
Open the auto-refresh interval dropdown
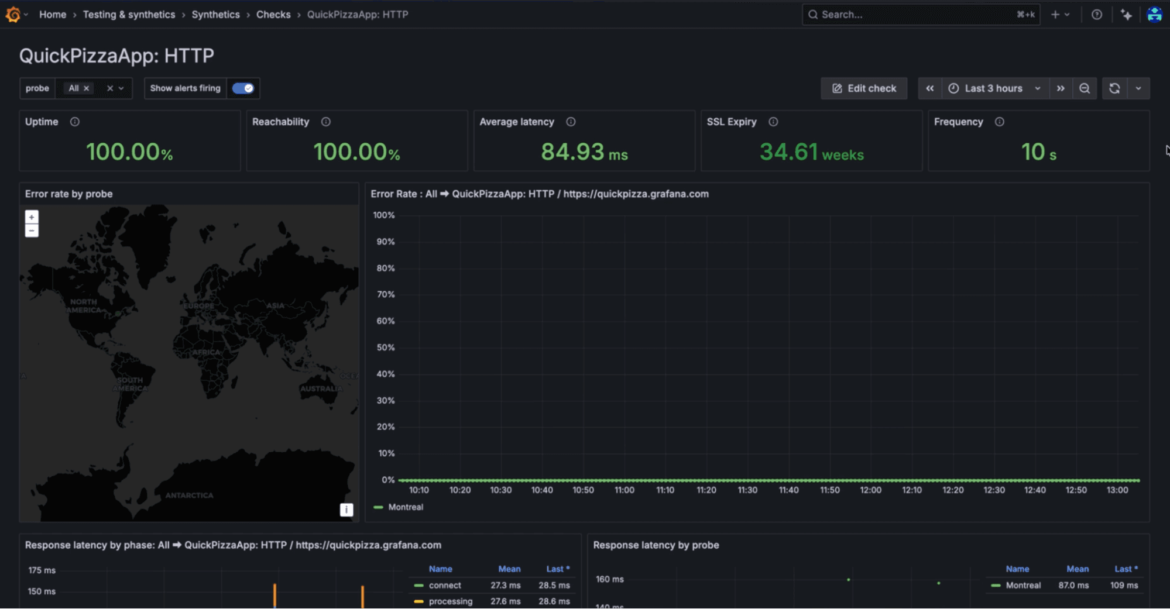click(1138, 88)
